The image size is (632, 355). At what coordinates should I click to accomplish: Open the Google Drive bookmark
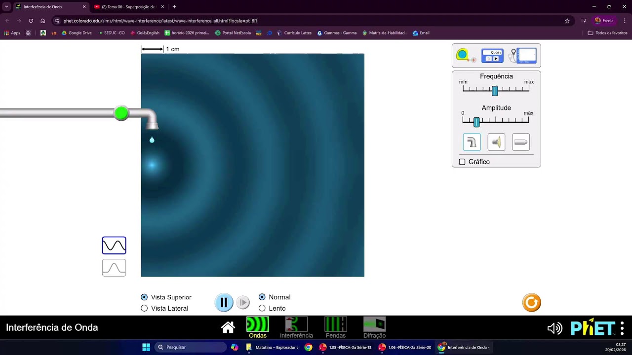click(77, 33)
